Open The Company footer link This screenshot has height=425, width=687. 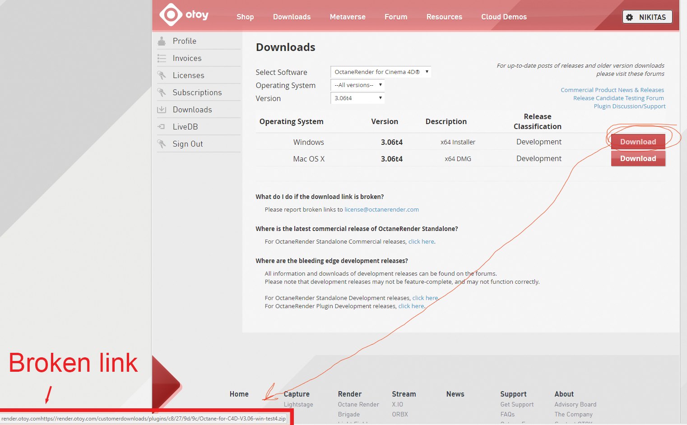coord(574,415)
